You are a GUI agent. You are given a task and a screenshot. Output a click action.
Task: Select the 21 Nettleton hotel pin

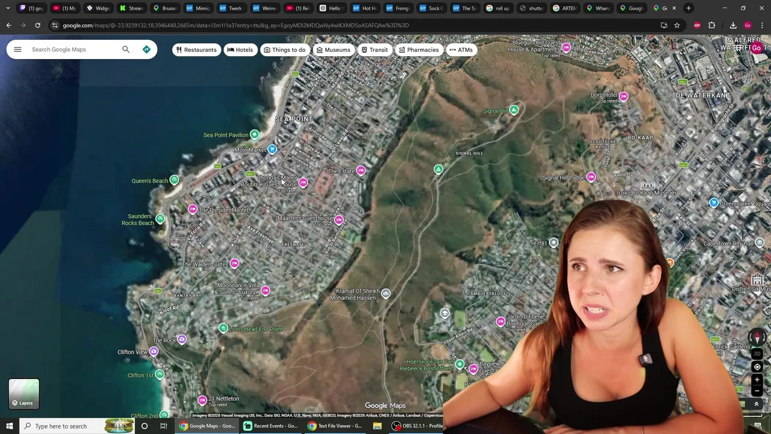(202, 401)
